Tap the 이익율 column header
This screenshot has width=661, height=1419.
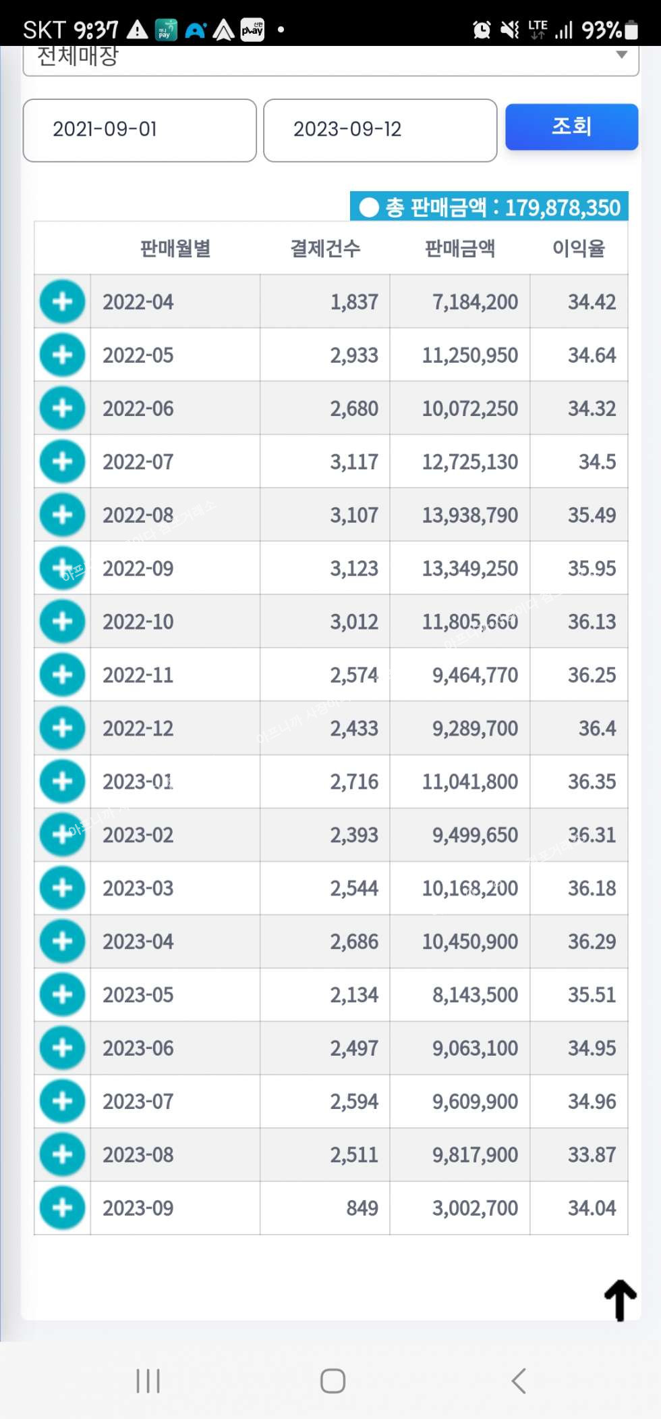click(x=578, y=249)
